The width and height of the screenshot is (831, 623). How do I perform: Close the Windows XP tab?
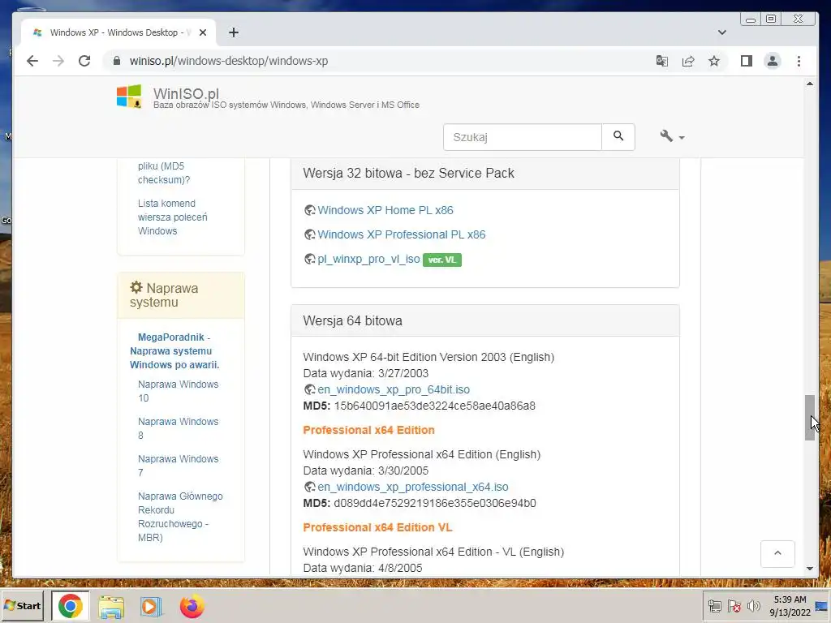(x=202, y=32)
